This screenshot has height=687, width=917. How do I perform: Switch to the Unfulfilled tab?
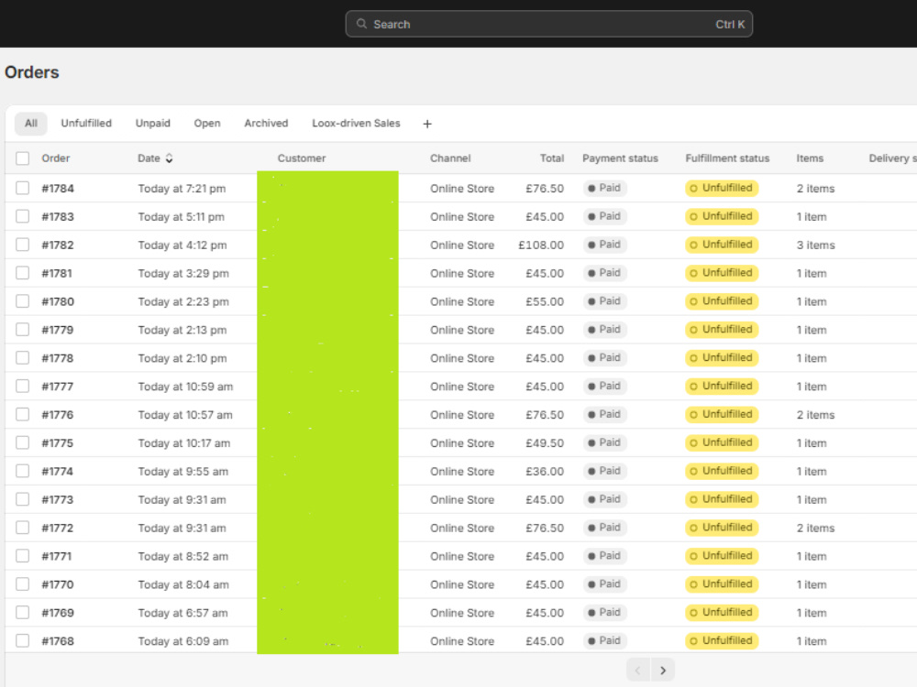pyautogui.click(x=85, y=123)
